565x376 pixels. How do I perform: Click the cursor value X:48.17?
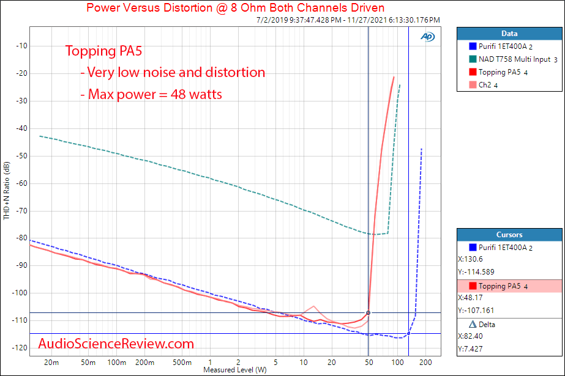pos(470,298)
